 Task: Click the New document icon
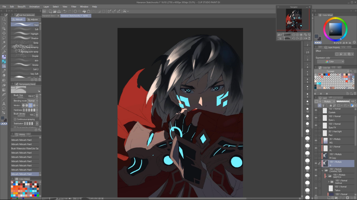click(50, 11)
